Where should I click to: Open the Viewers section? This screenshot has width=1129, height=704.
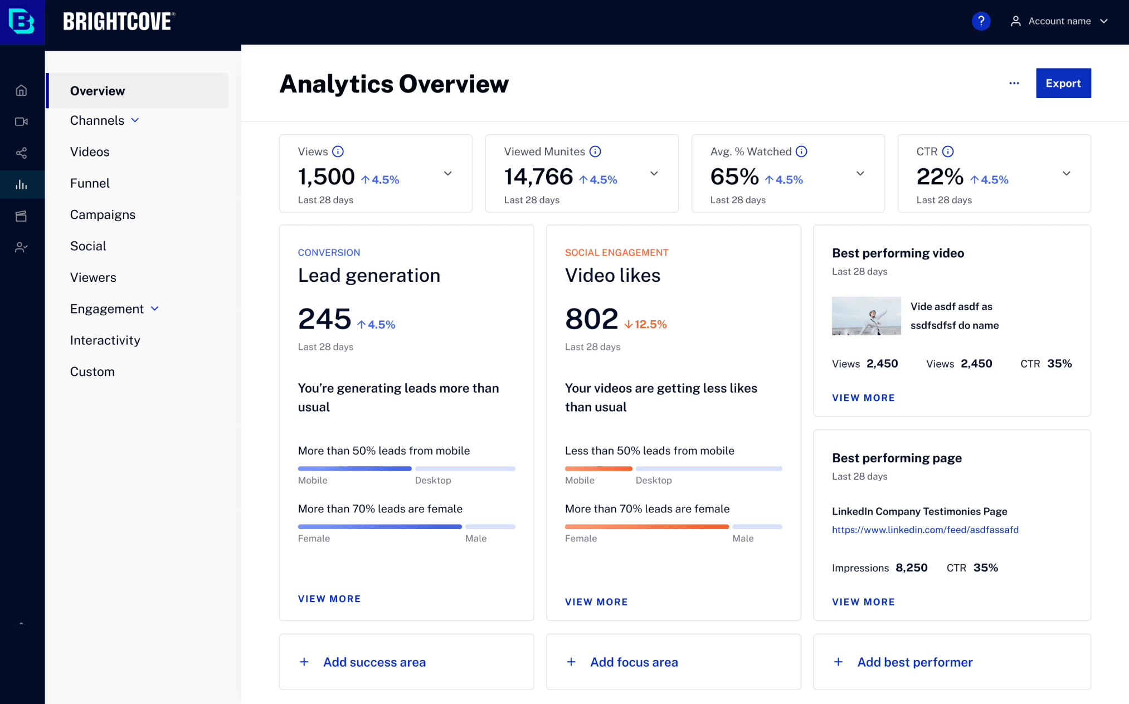point(93,277)
